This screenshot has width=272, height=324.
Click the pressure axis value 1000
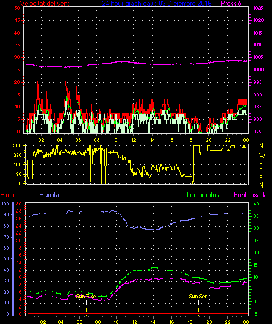point(258,70)
